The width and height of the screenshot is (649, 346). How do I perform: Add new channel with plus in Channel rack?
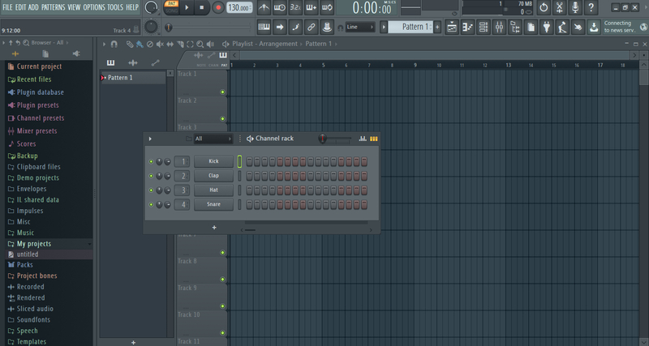tap(214, 228)
